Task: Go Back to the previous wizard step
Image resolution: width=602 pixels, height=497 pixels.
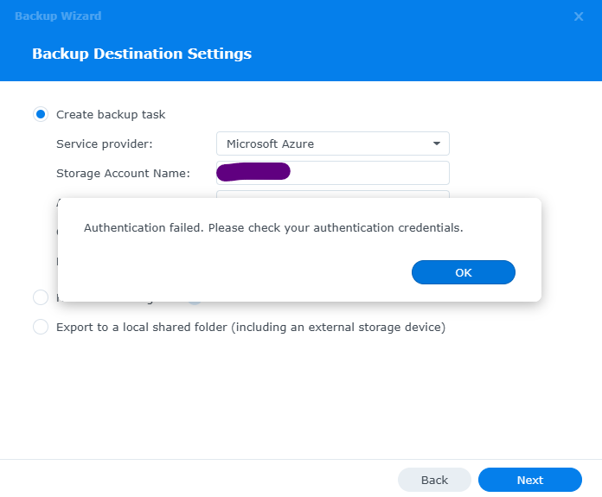Action: click(x=434, y=480)
